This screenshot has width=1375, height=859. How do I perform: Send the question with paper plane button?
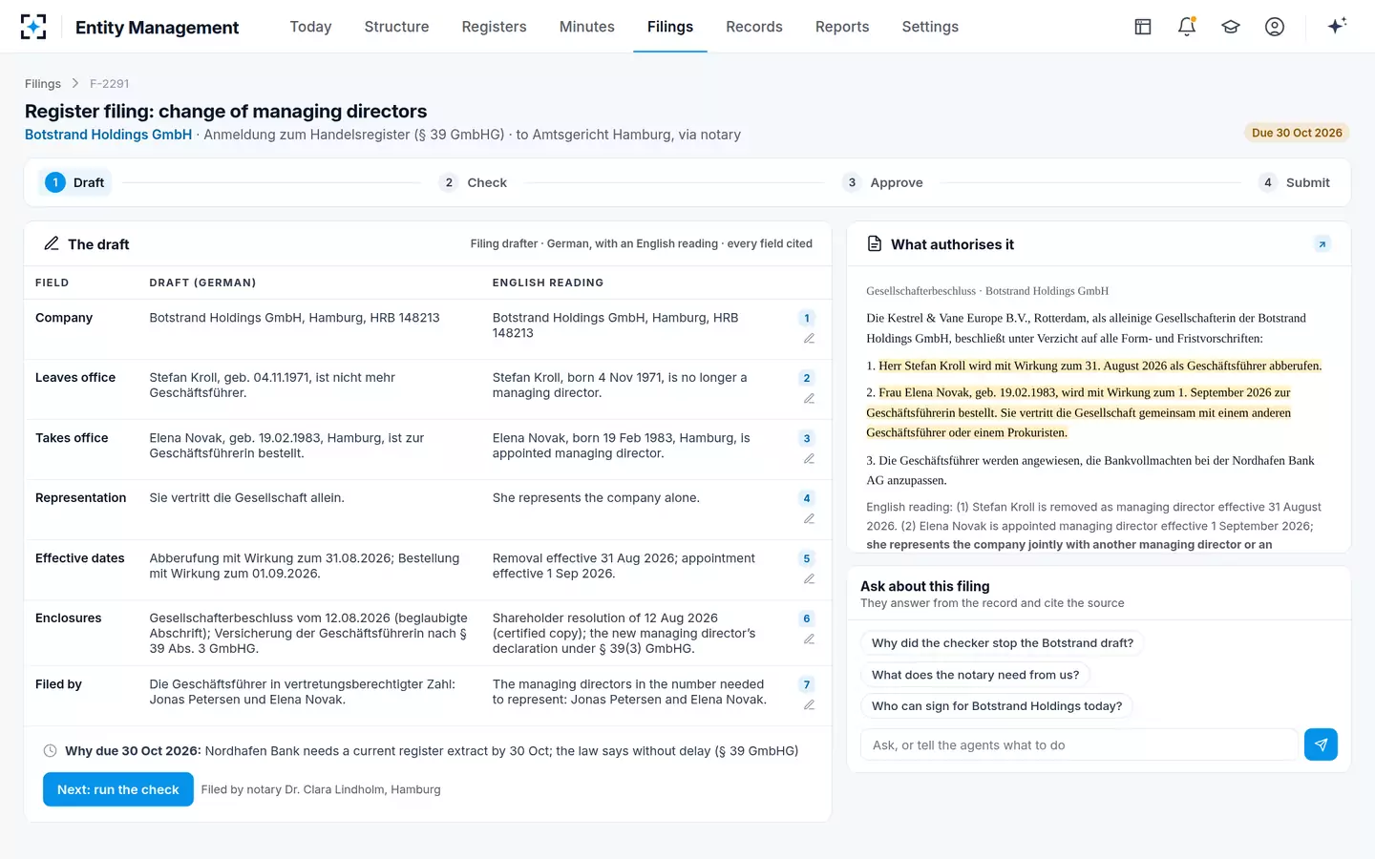1321,744
